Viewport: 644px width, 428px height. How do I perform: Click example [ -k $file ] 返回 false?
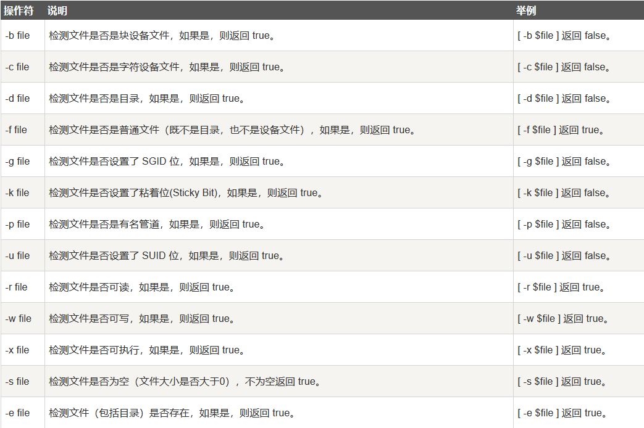tap(564, 193)
